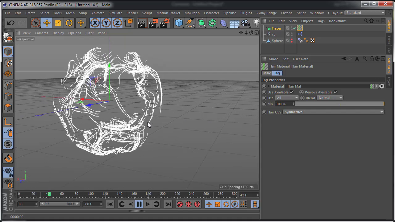
Task: Toggle Z axis lock
Action: click(117, 23)
